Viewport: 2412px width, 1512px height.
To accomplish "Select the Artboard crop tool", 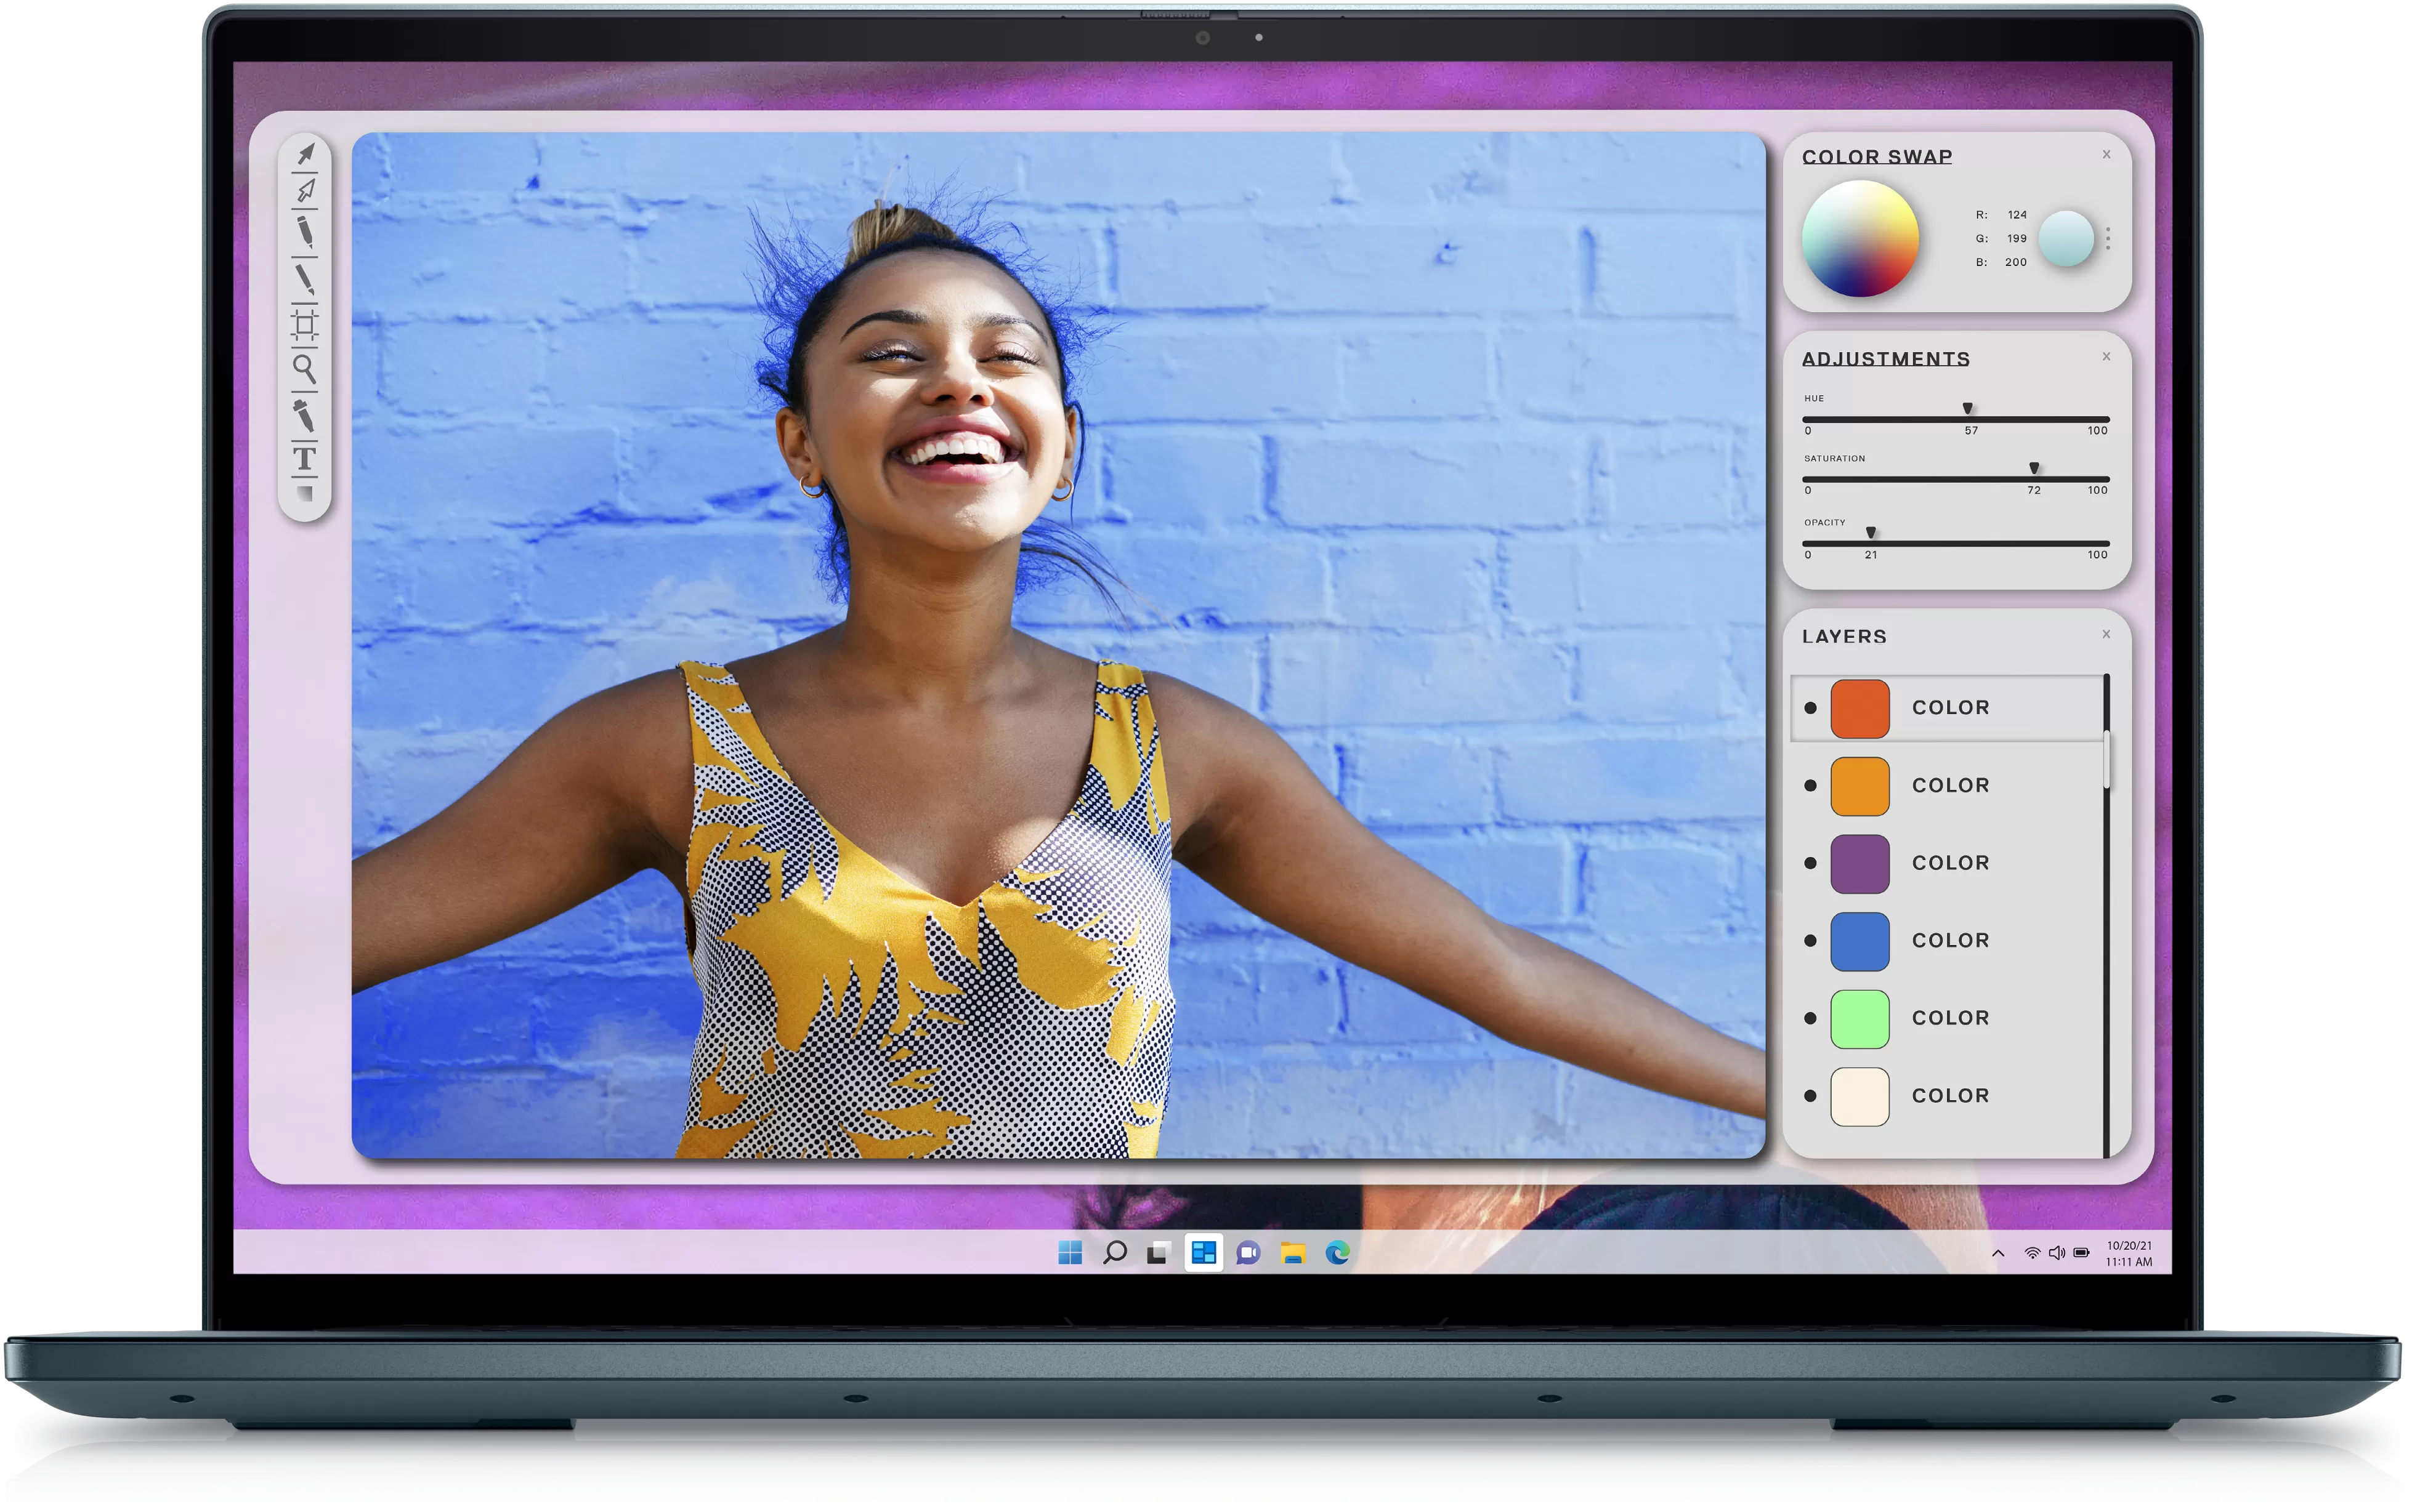I will 305,325.
